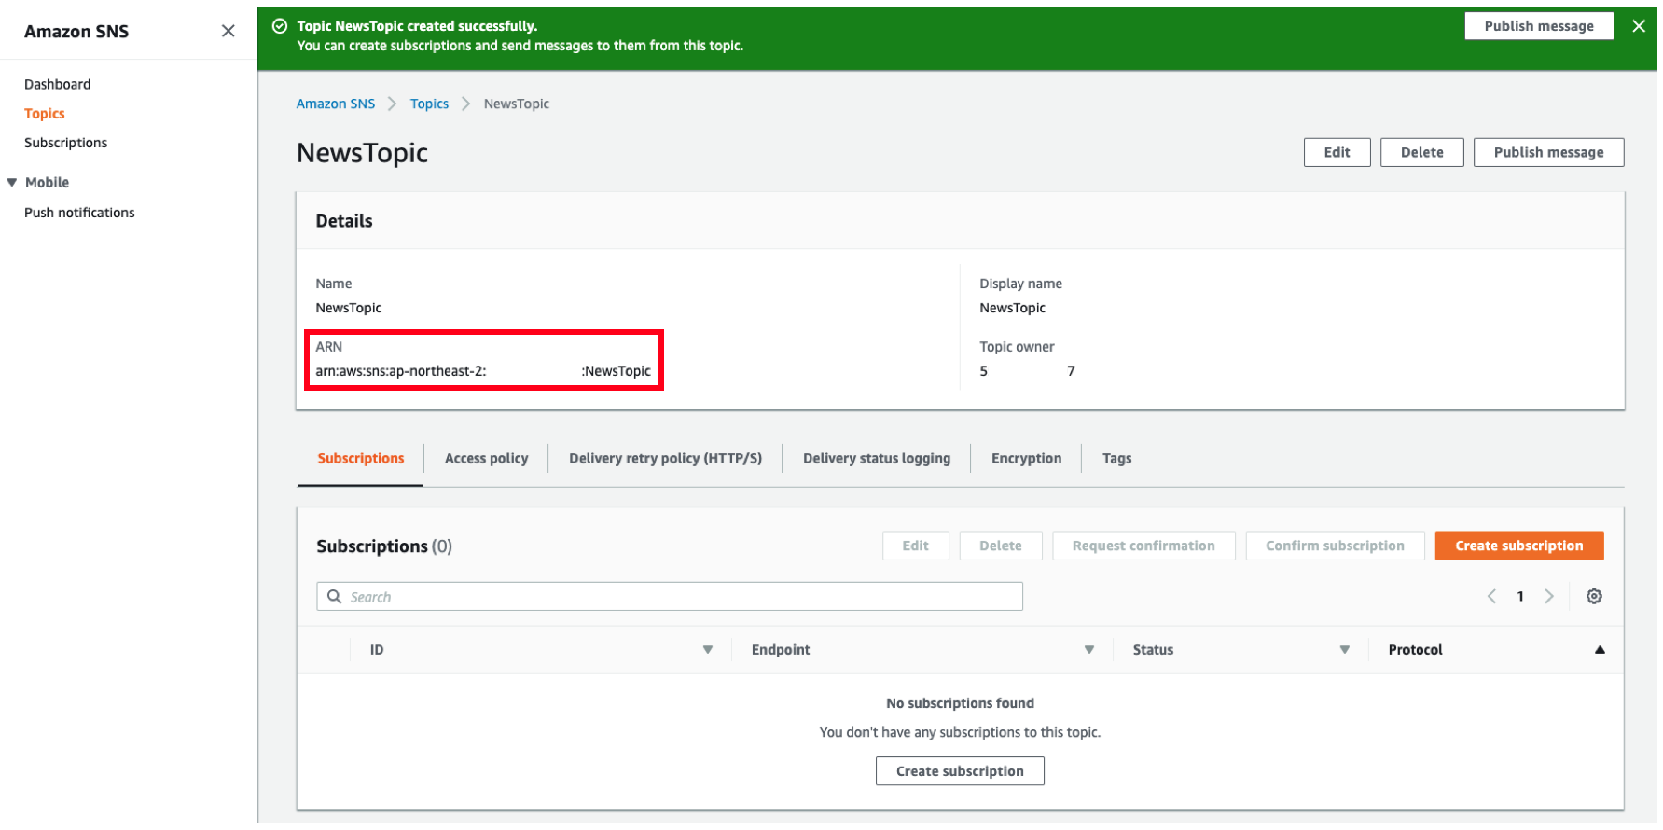Collapse the Mobile section in sidebar
Viewport: 1663px width, 830px height.
tap(12, 183)
